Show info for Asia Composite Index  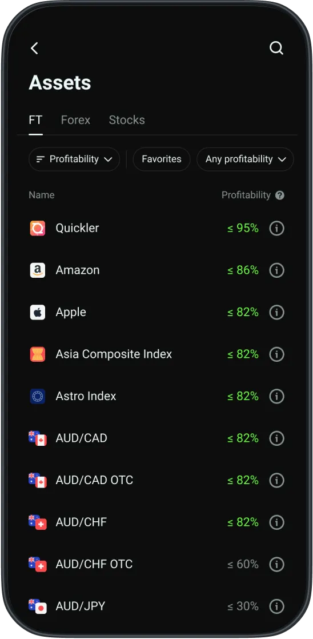pyautogui.click(x=277, y=354)
